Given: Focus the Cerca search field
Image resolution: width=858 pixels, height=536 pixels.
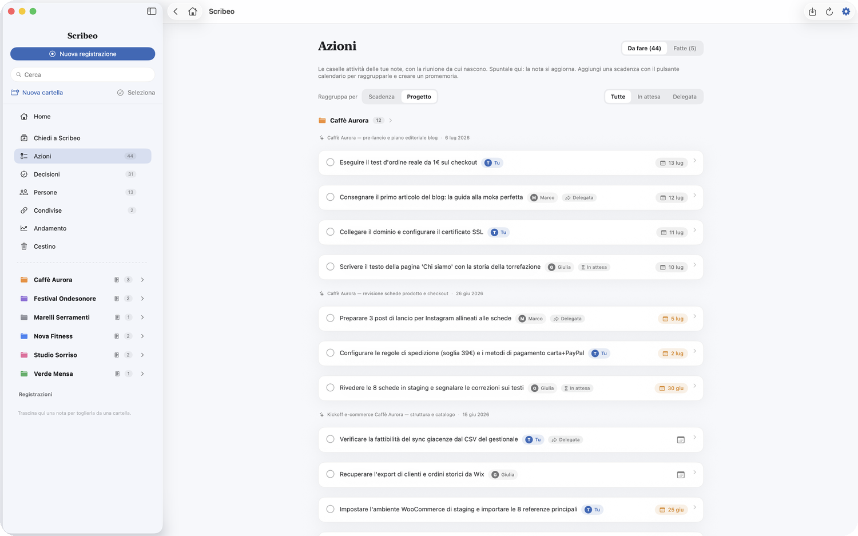Looking at the screenshot, I should pyautogui.click(x=83, y=75).
